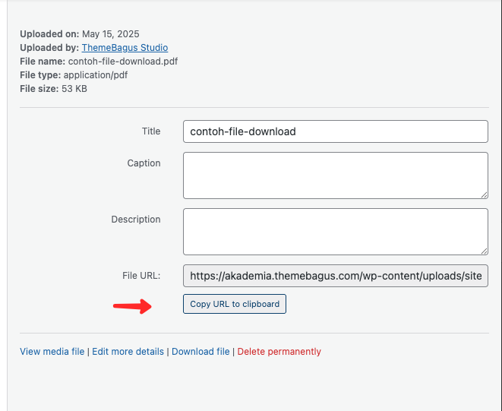Click the Description box resize handle
This screenshot has height=411, width=502.
[x=484, y=251]
